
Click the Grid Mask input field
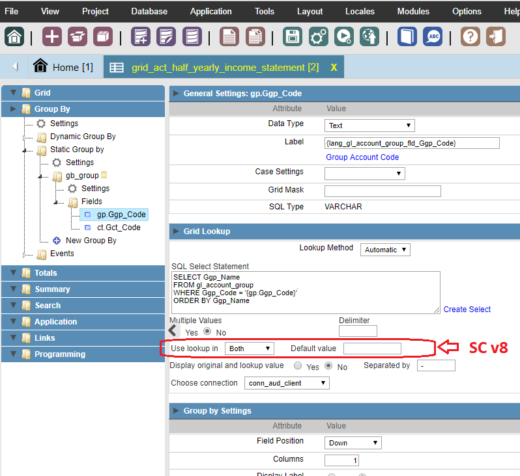[383, 191]
